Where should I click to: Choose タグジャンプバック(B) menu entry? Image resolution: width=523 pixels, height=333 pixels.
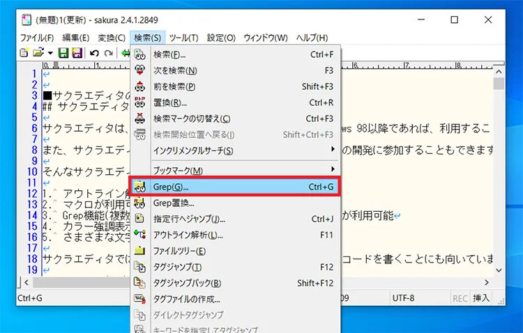pyautogui.click(x=236, y=283)
